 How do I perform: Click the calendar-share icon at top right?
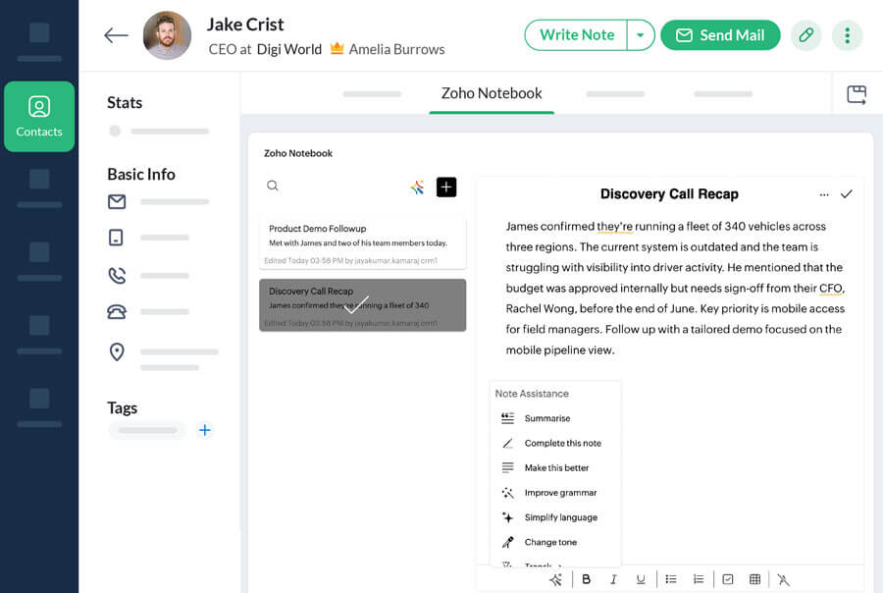857,94
